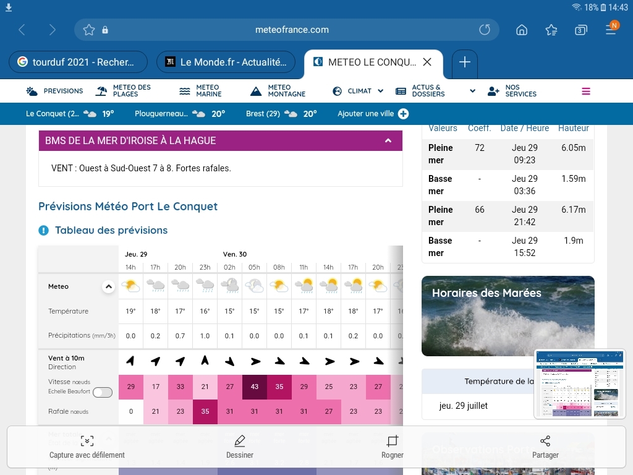Click Ajouter une ville plus icon

click(403, 114)
